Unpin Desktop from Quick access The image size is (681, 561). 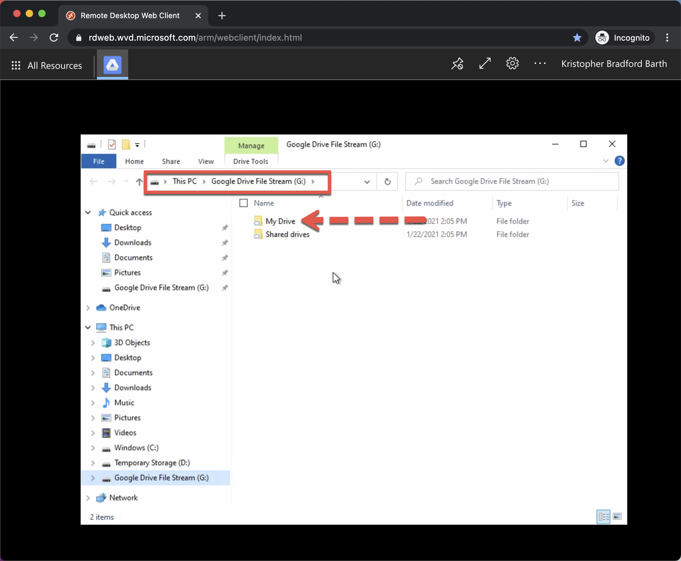click(225, 228)
